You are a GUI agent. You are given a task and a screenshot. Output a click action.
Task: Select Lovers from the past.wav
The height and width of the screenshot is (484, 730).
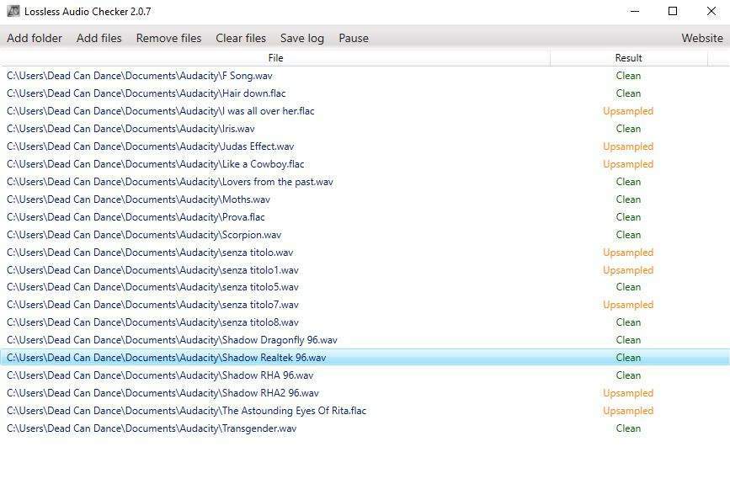click(365, 182)
